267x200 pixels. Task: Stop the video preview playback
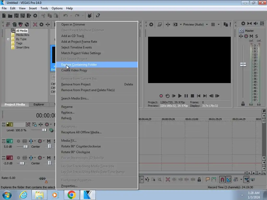click(x=192, y=96)
